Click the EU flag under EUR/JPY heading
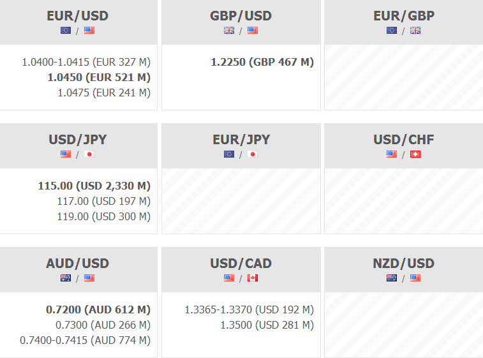Viewport: 483px width, 358px height. tap(229, 154)
